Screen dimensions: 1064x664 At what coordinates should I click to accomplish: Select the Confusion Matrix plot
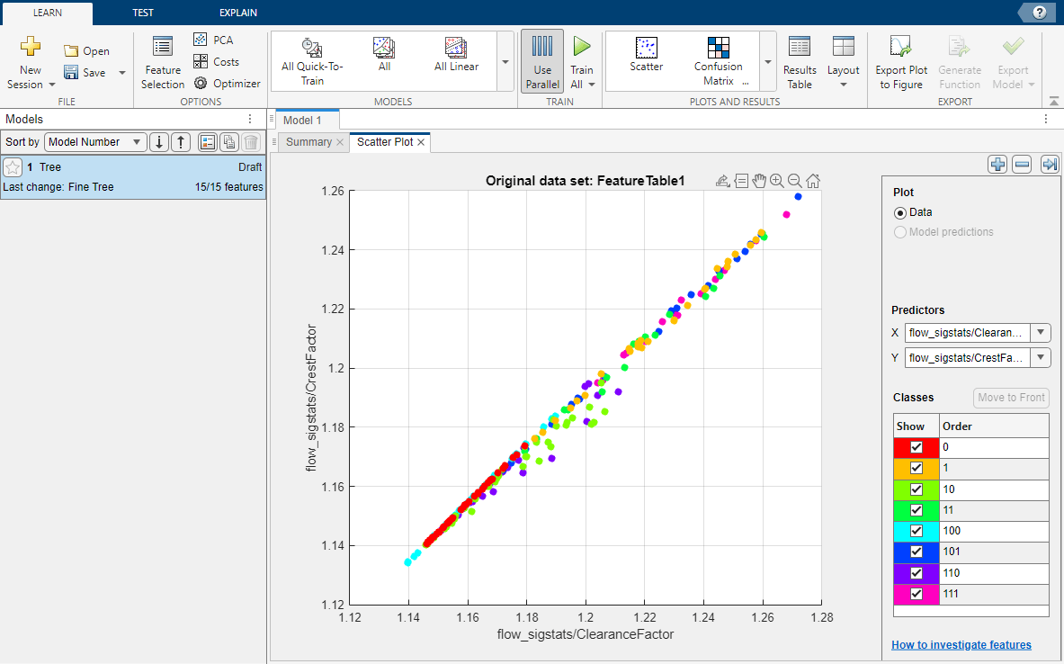719,62
